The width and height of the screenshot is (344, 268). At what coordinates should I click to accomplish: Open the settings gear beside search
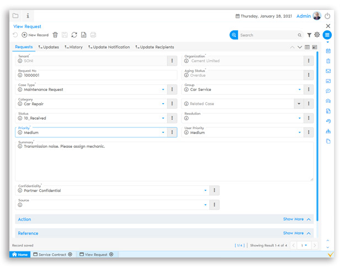click(x=317, y=35)
